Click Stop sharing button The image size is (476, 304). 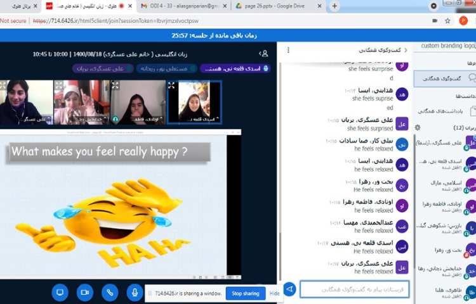pos(245,293)
